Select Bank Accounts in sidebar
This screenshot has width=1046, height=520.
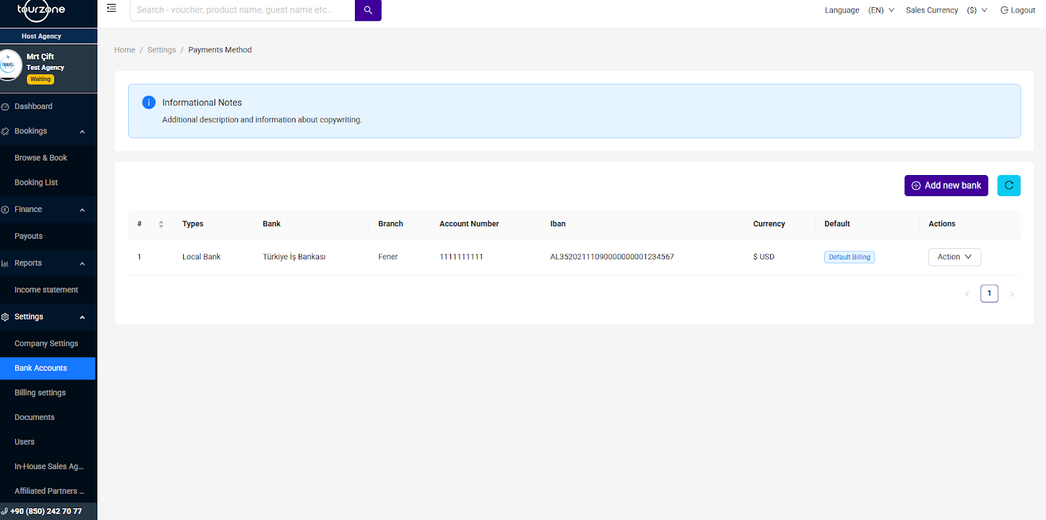click(48, 368)
